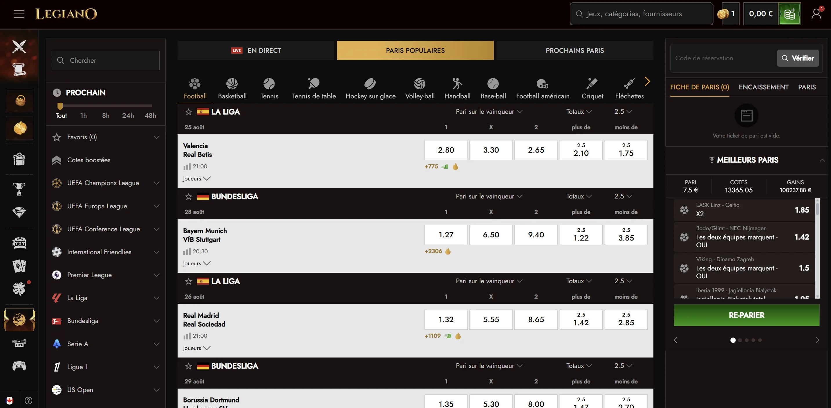Show more markets +2306 for Bayern Munich

[433, 251]
